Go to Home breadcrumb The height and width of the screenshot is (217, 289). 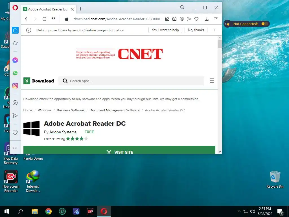[x=28, y=110]
